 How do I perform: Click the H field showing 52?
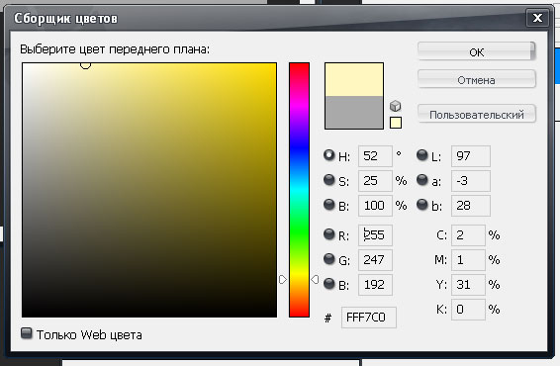pyautogui.click(x=375, y=156)
